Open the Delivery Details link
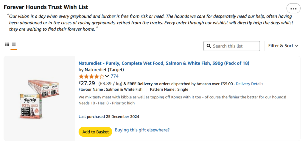The width and height of the screenshot is (305, 143). point(250,84)
